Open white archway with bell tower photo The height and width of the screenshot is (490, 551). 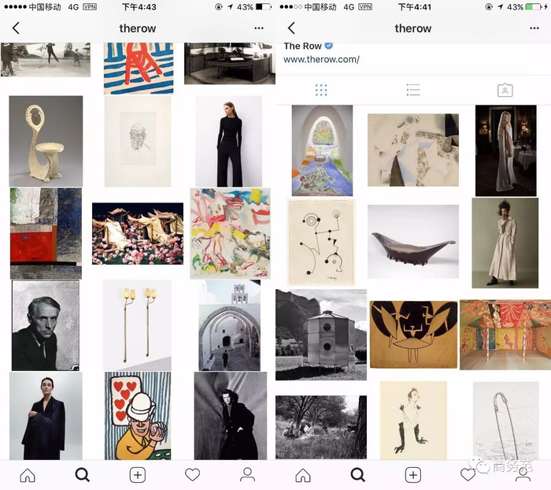[230, 325]
